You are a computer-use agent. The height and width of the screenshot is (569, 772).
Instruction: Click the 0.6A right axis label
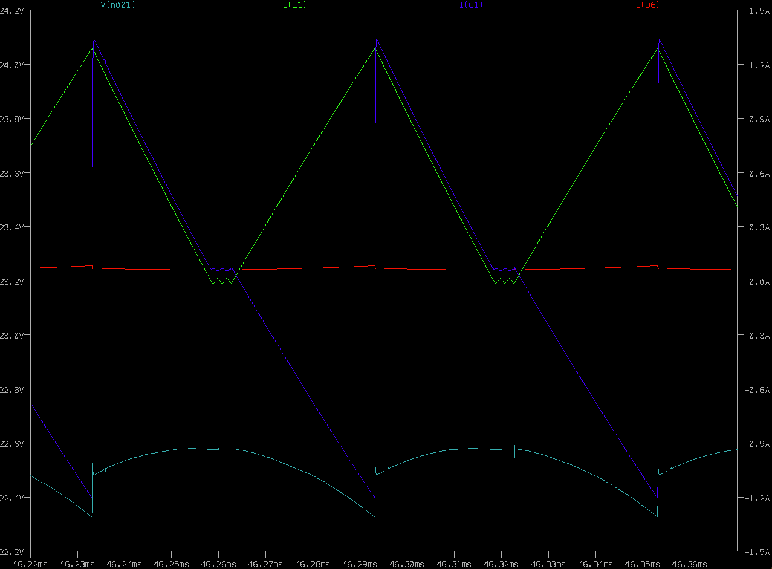759,173
